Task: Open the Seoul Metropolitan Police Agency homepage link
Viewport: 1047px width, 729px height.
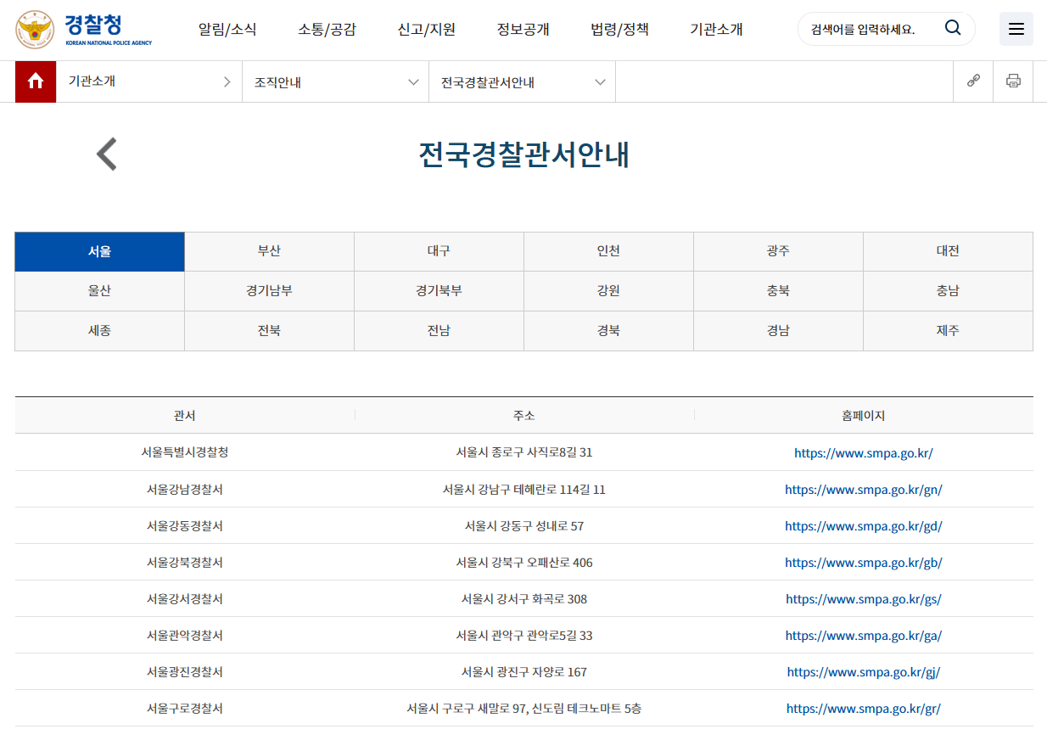Action: (x=864, y=452)
